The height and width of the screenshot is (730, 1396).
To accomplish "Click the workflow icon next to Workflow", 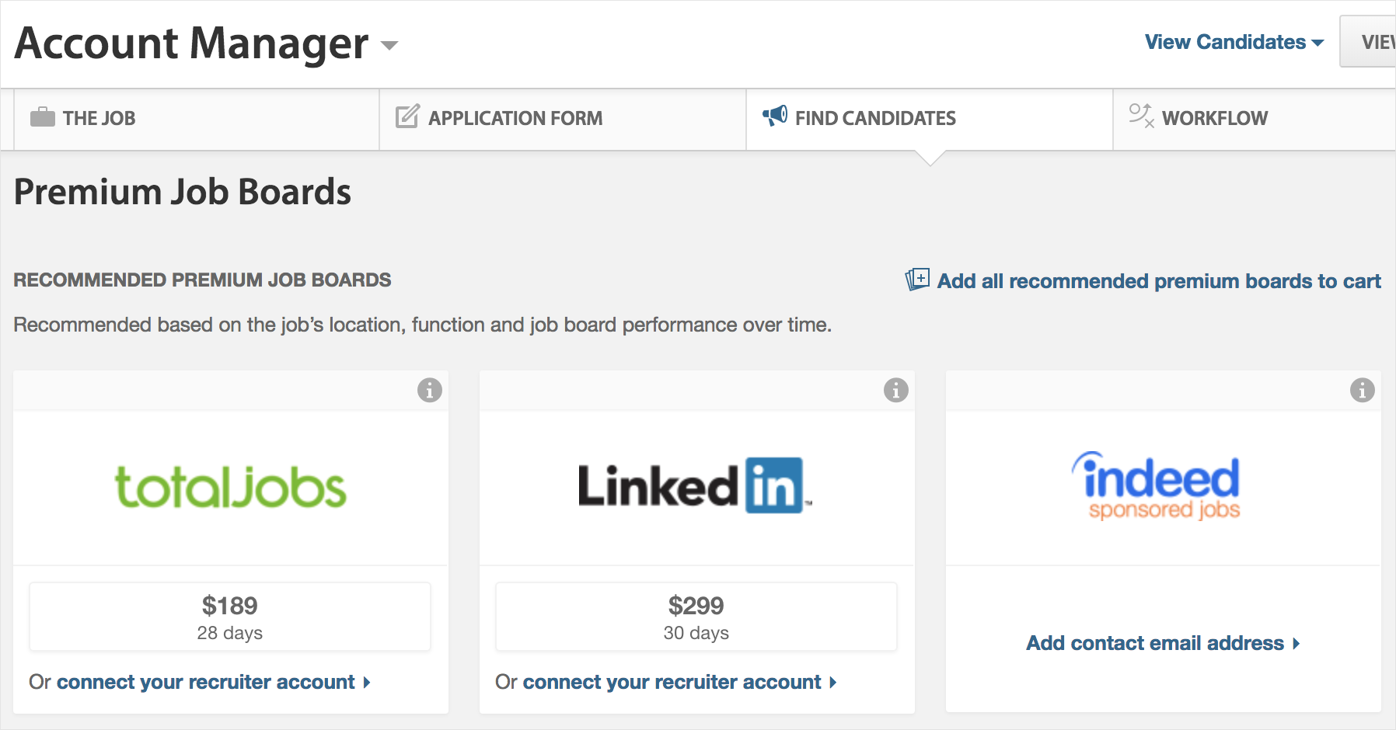I will tap(1142, 116).
